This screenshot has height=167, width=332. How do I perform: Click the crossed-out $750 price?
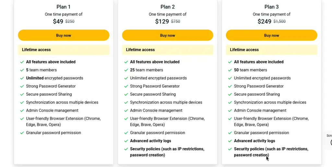pos(175,22)
